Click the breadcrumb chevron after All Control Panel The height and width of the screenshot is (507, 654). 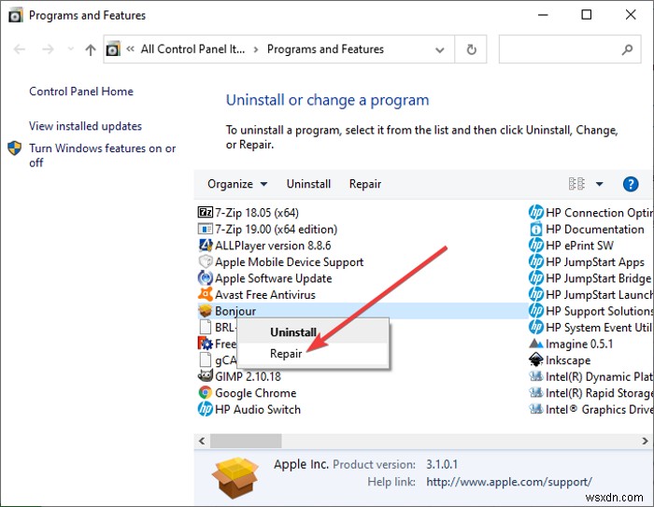point(256,49)
